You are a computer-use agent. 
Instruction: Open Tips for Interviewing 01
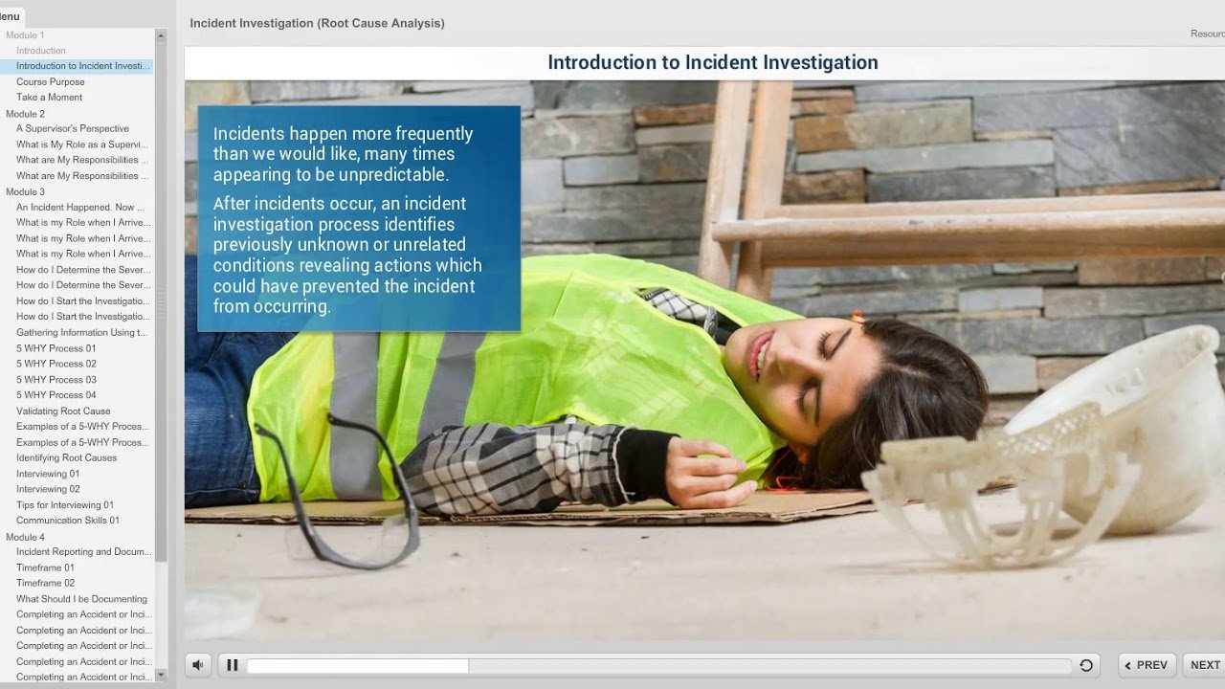click(x=64, y=505)
